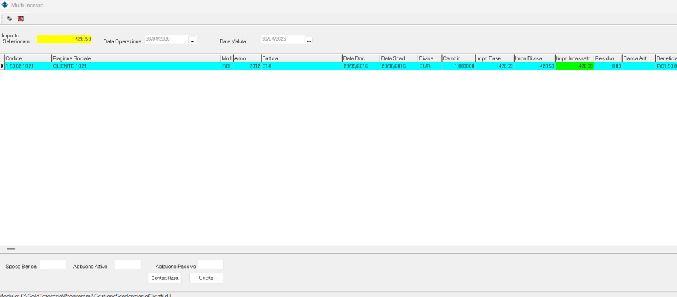The height and width of the screenshot is (297, 677).
Task: Click the Impo.Divisa -428,59 cell
Action: click(x=535, y=66)
